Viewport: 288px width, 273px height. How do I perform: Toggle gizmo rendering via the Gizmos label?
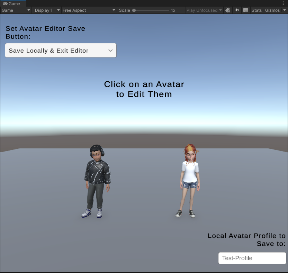point(272,10)
